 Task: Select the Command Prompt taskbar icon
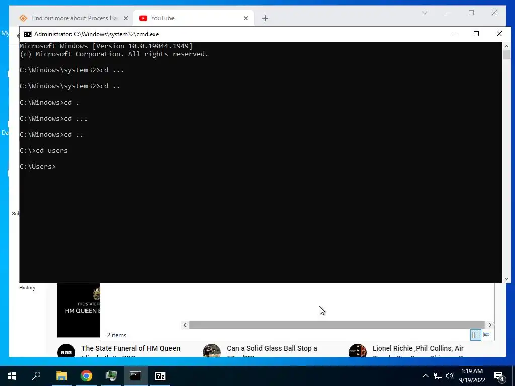(x=135, y=376)
